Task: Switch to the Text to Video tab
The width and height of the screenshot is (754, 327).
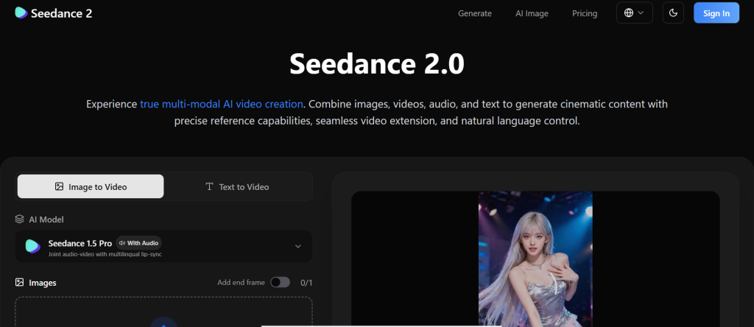Action: point(237,186)
